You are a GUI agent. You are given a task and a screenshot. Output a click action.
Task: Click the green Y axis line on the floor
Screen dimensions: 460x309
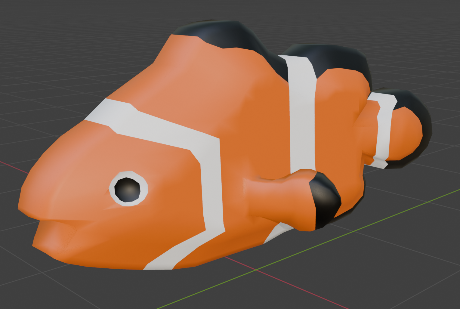(391, 216)
